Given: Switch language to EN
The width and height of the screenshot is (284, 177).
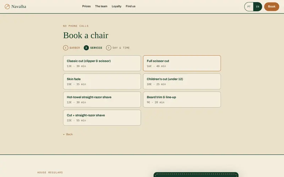Looking at the screenshot, I should pyautogui.click(x=258, y=7).
